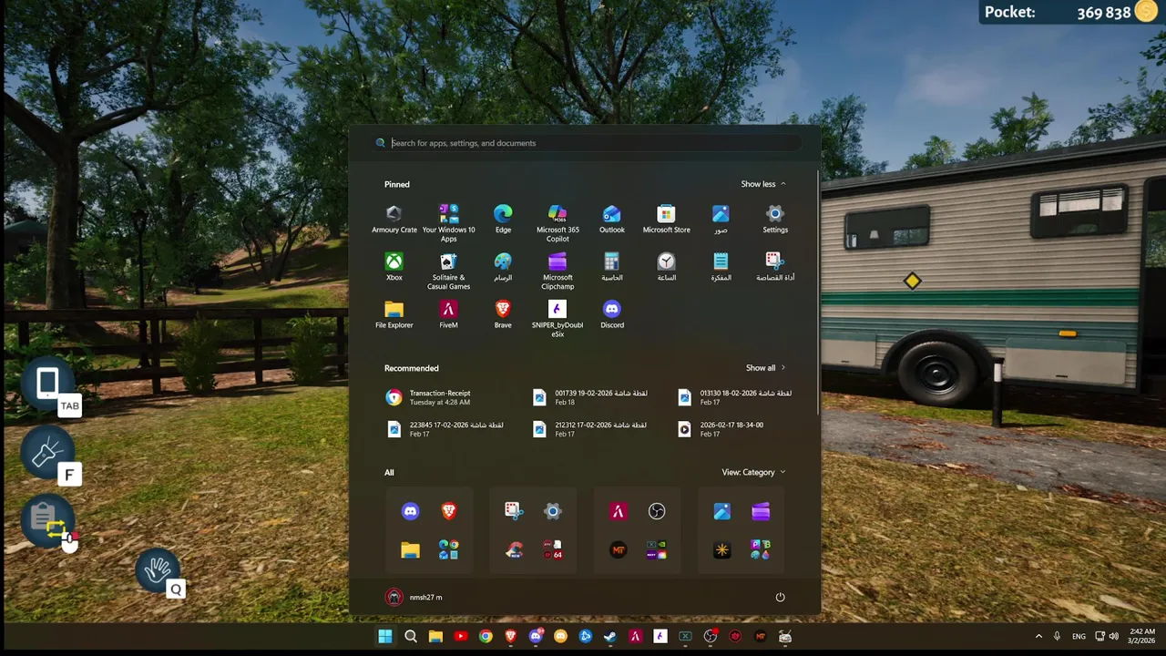
Task: Click the Start menu power button
Action: click(780, 597)
